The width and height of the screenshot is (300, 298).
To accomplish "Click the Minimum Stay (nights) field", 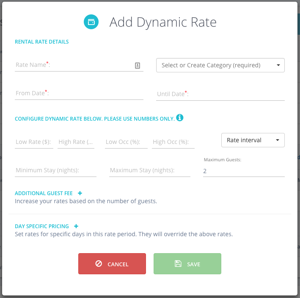I will pos(55,170).
